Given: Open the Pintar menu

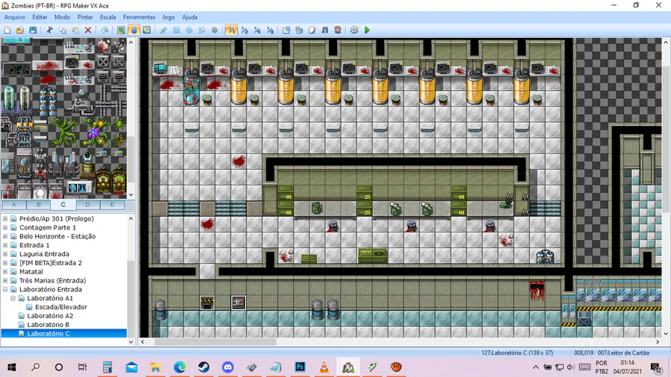Looking at the screenshot, I should coord(85,17).
